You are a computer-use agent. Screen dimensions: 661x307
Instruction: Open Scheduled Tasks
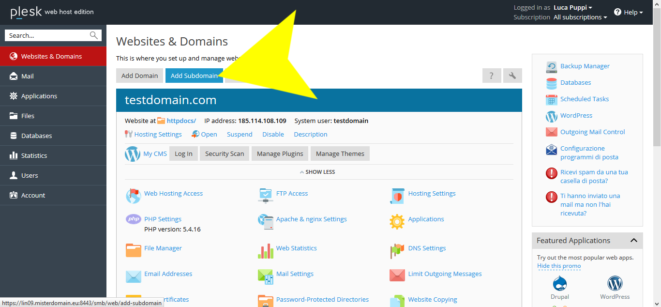(584, 99)
